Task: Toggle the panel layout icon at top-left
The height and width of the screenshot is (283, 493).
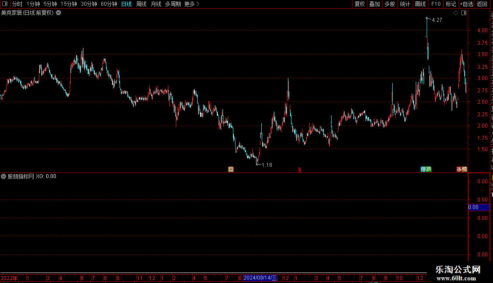Action: point(5,4)
